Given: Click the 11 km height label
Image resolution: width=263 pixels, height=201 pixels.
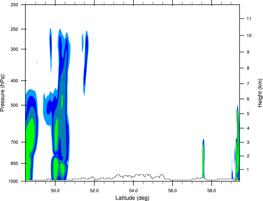Looking at the screenshot, I should 249,19.
